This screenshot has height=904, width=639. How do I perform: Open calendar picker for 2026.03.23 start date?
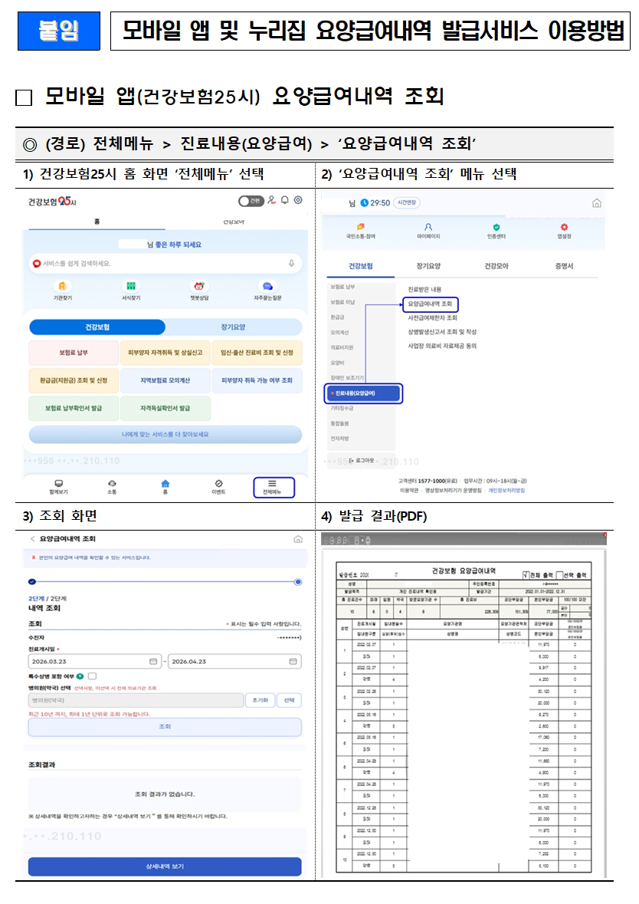(153, 661)
